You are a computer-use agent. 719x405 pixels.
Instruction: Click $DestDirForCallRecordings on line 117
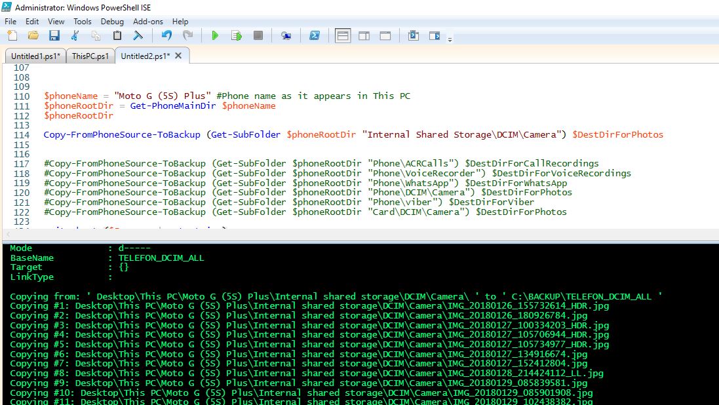point(532,164)
